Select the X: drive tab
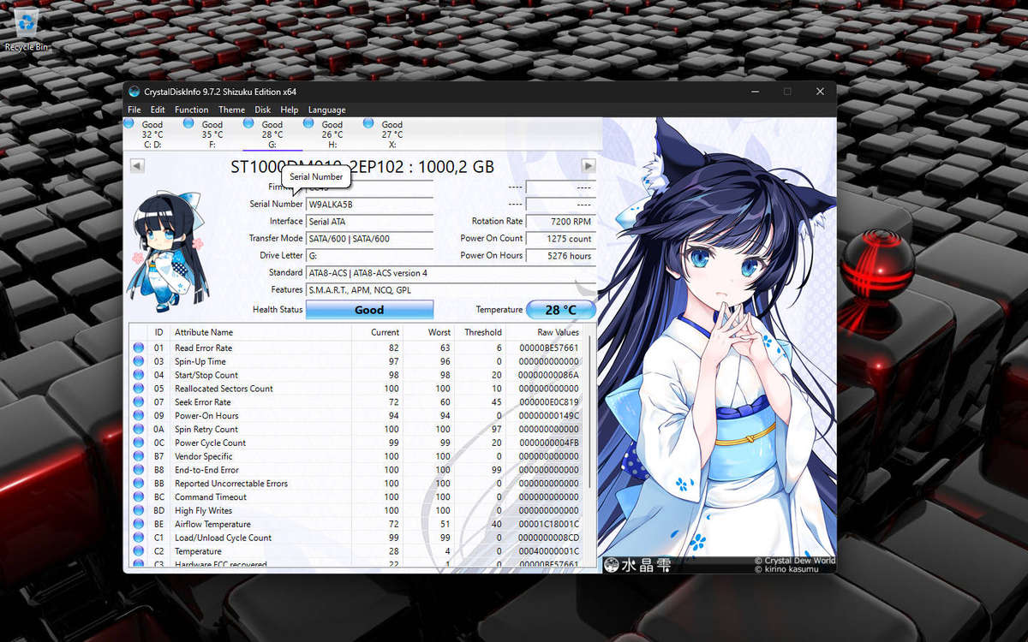Screen dimensions: 1028x642 click(x=391, y=134)
